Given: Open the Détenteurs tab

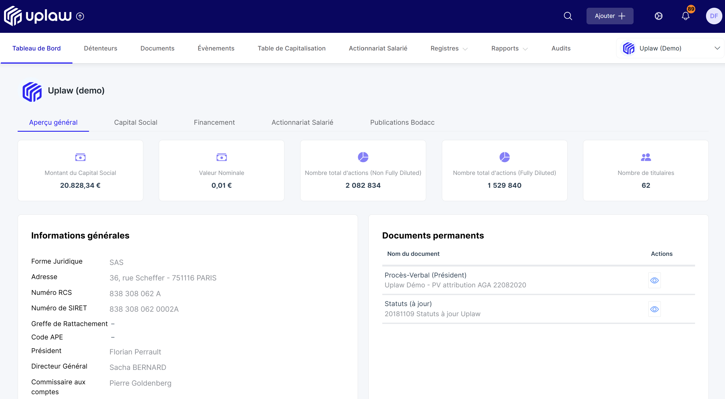Looking at the screenshot, I should pos(101,48).
